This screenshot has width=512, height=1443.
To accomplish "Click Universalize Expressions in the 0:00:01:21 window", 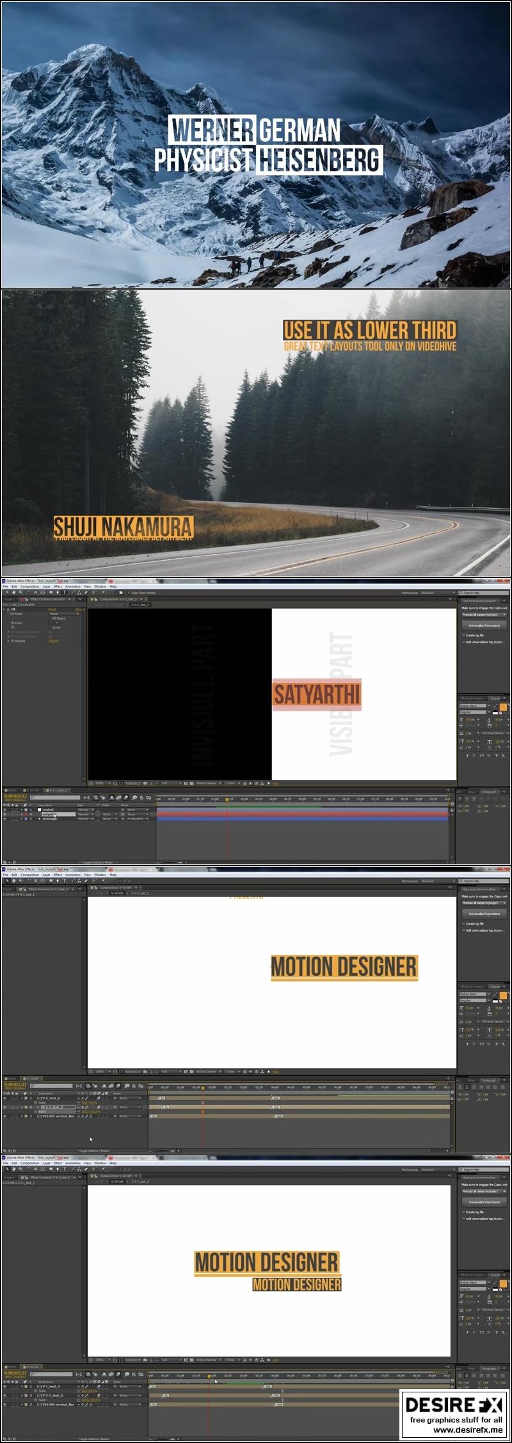I will 484,914.
